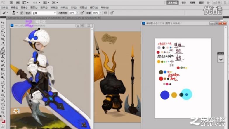This screenshot has height=129, width=229.
Task: Launch Mini Bridge from application bar
Action: [x=18, y=3]
